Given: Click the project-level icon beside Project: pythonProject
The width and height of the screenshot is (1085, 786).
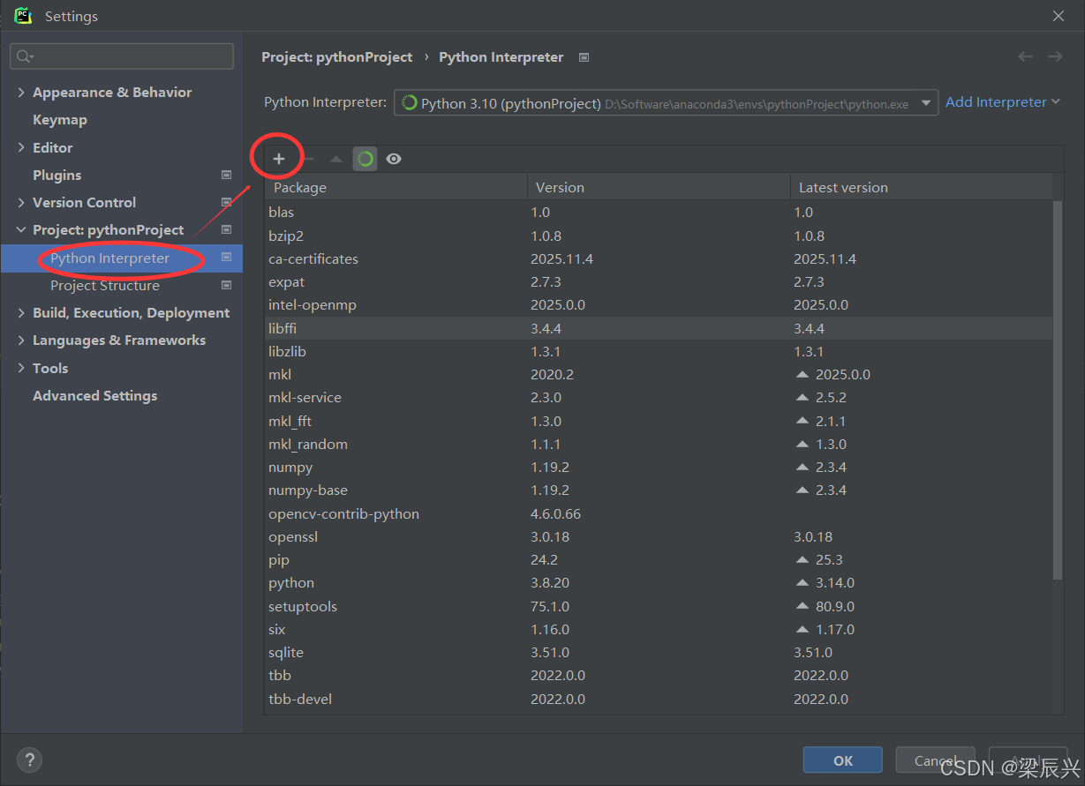Looking at the screenshot, I should [226, 229].
